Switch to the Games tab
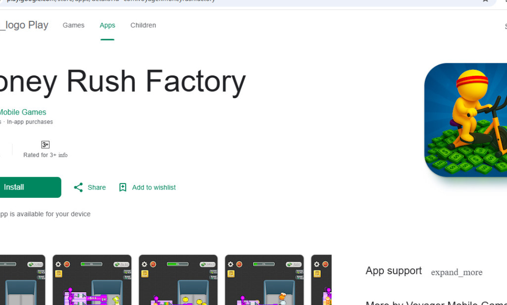 point(73,25)
